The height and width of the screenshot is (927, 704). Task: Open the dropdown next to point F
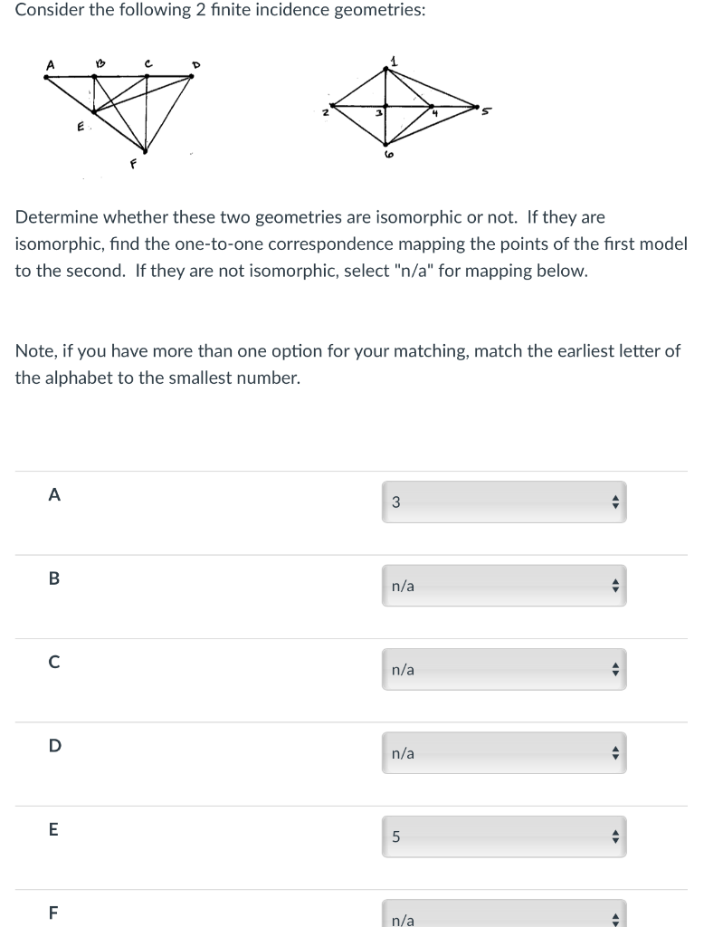click(x=503, y=919)
